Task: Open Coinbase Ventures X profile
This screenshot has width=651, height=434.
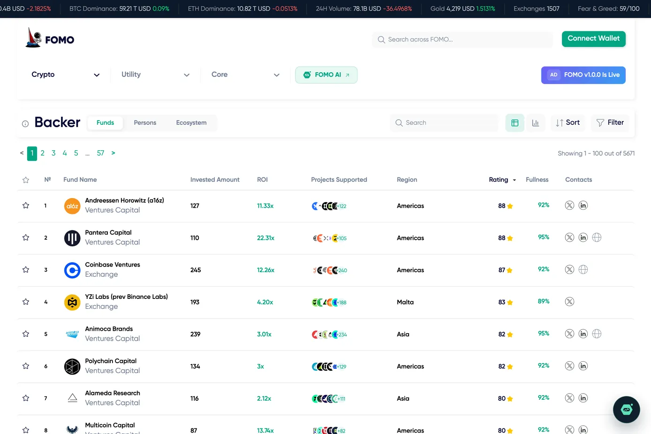Action: tap(569, 269)
